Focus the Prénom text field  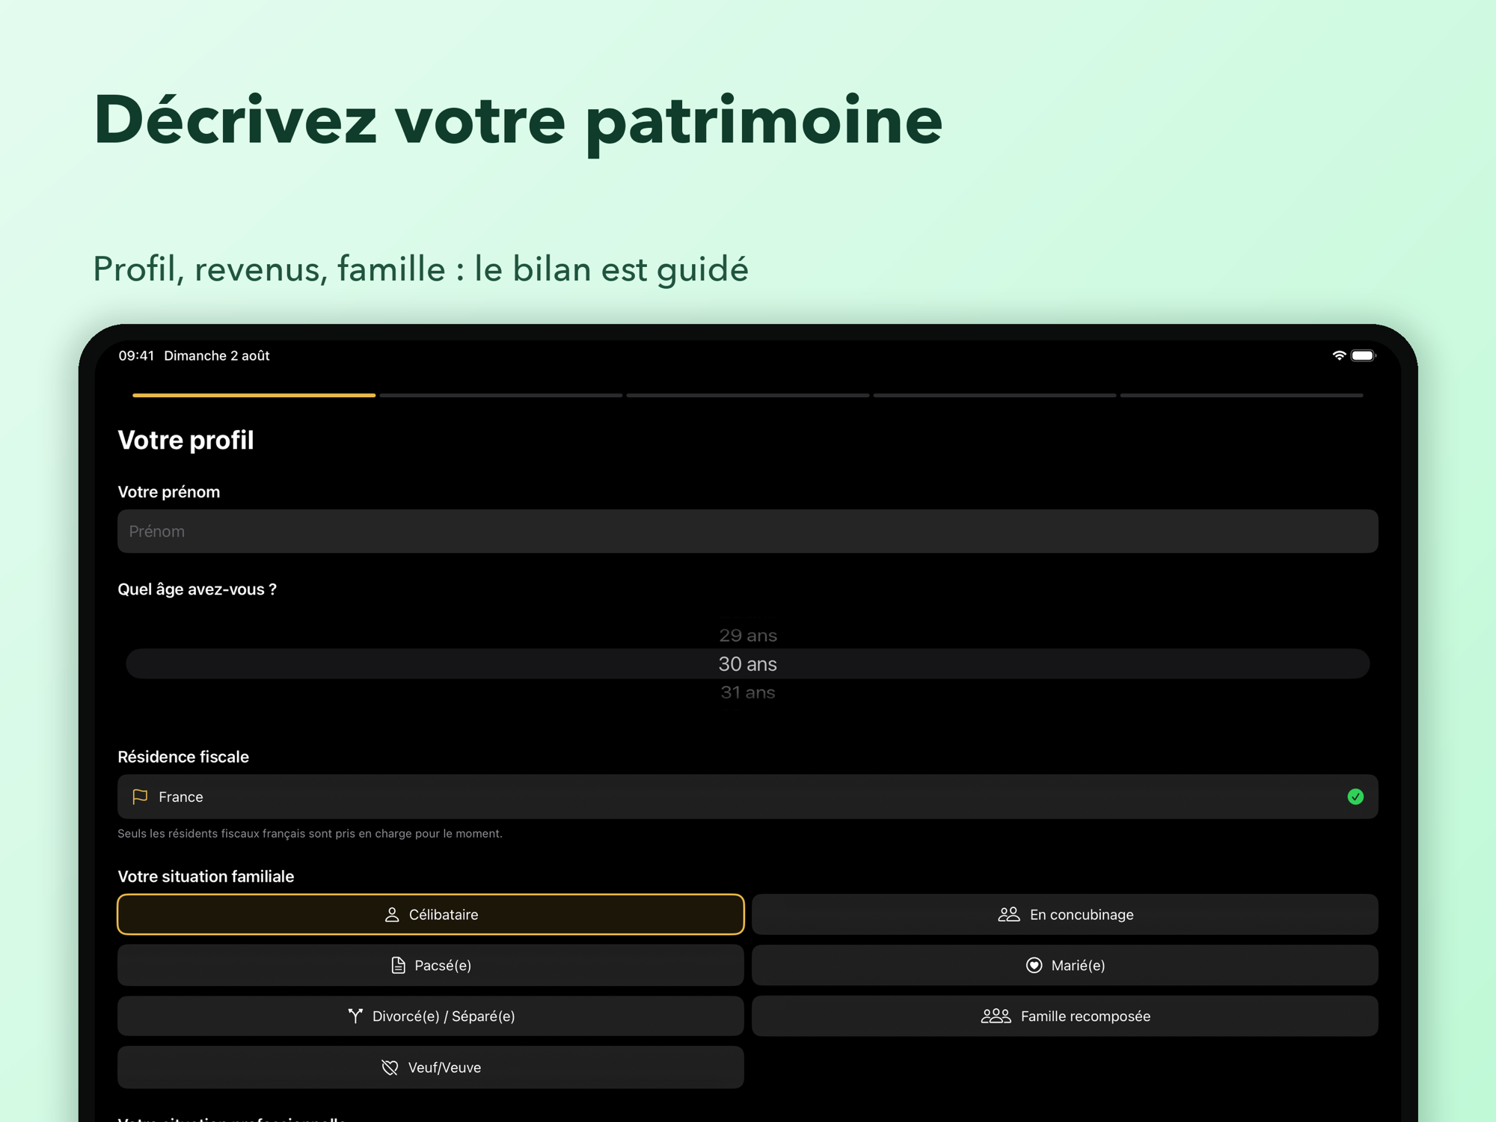pos(748,531)
